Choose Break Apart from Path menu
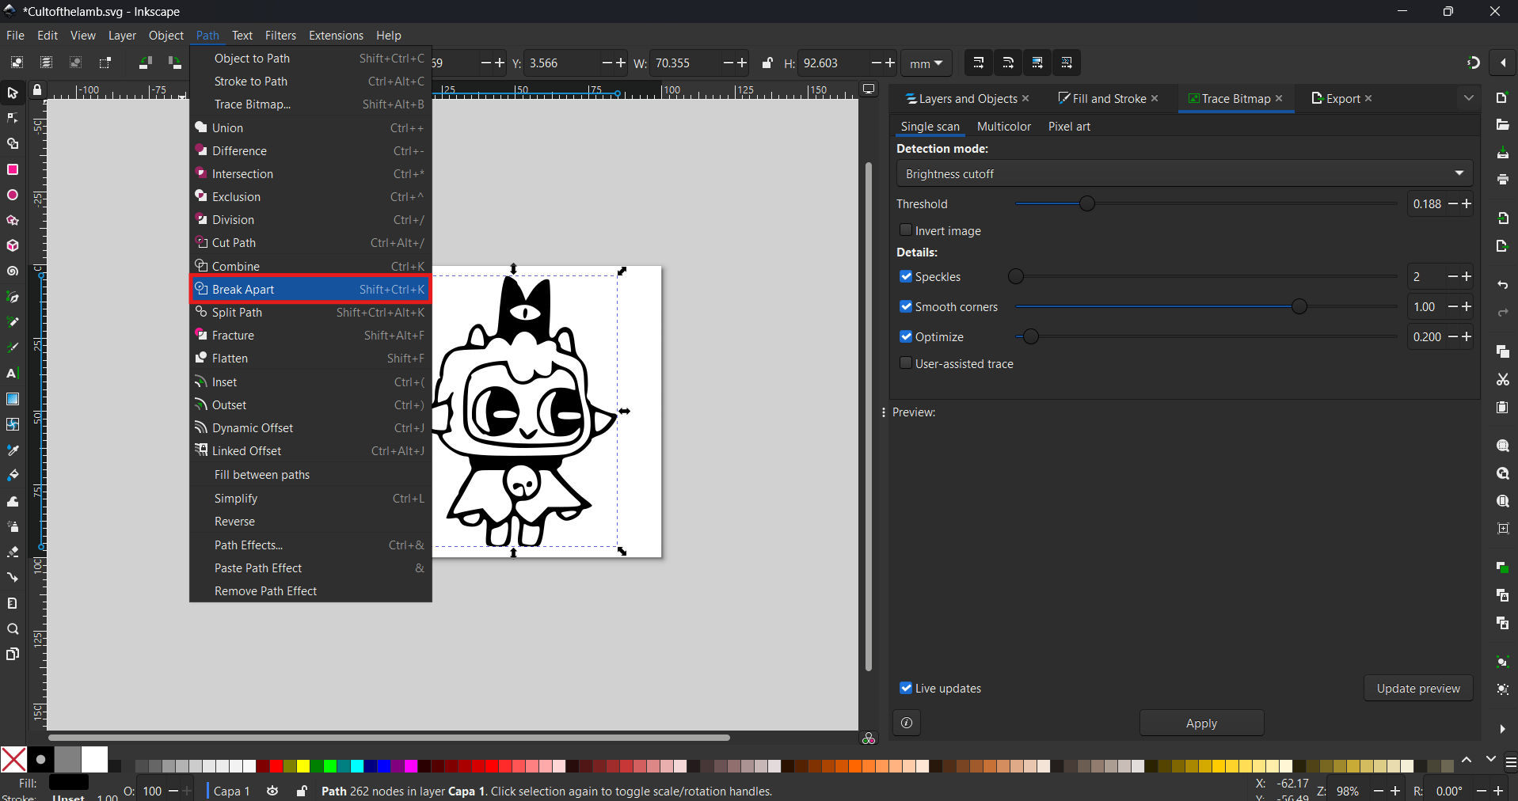 click(310, 289)
